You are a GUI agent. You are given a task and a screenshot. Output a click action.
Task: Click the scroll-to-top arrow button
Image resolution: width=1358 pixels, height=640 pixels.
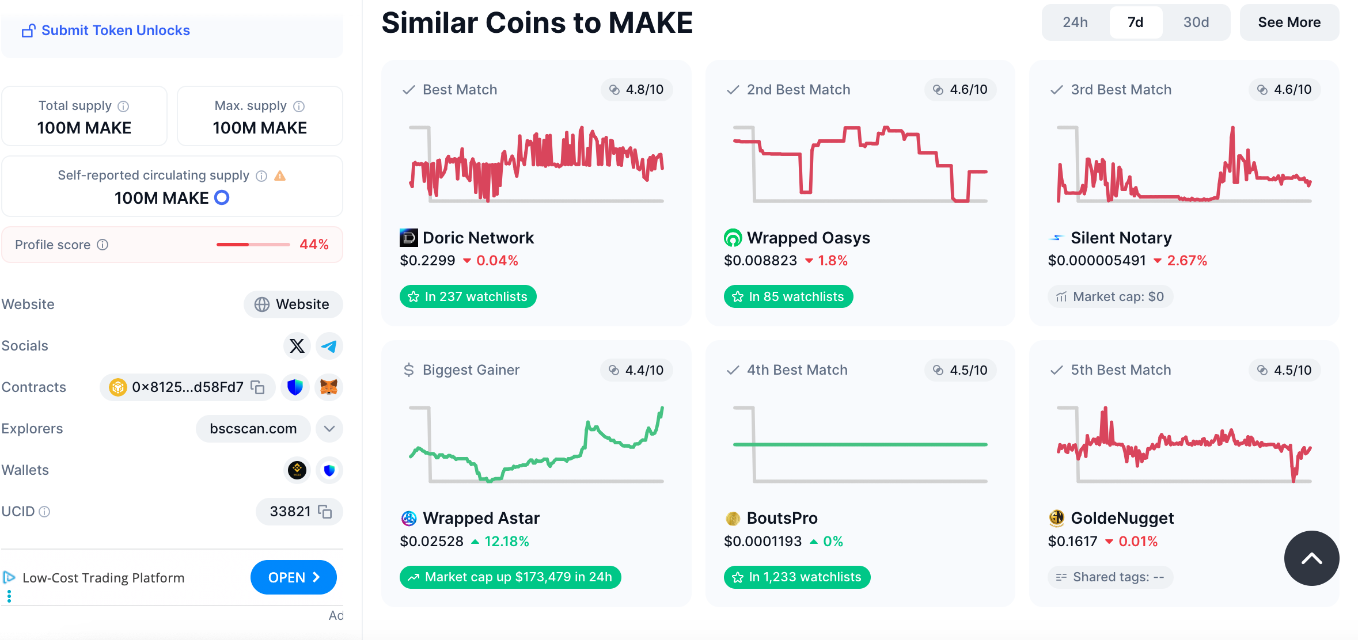(1311, 558)
